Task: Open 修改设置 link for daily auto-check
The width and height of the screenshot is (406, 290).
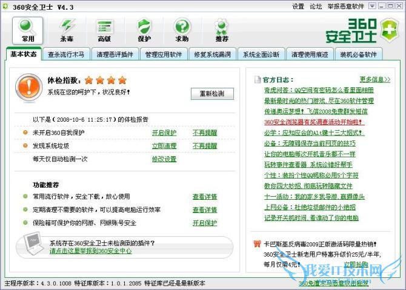Action: click(x=164, y=159)
